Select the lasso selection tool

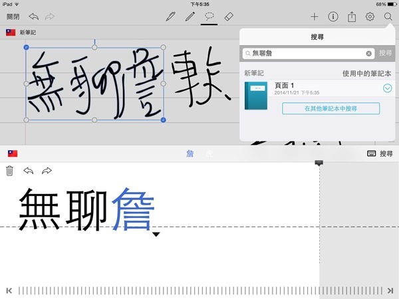click(209, 17)
